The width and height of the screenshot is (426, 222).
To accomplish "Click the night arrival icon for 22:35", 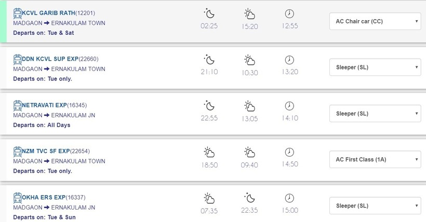I will point(250,198).
